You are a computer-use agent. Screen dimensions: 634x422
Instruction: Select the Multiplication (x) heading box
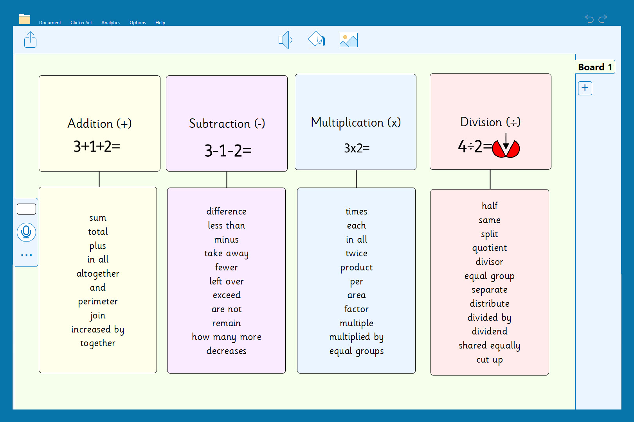[355, 122]
